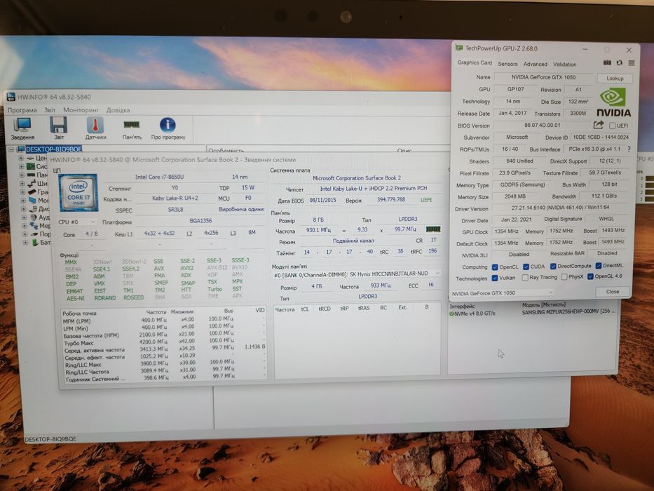Click the HWiNFO title bar application icon
654x491 pixels.
pos(11,97)
